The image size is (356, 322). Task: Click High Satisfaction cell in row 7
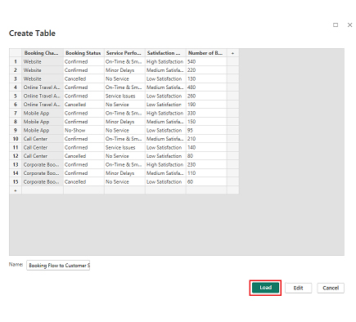(165, 113)
